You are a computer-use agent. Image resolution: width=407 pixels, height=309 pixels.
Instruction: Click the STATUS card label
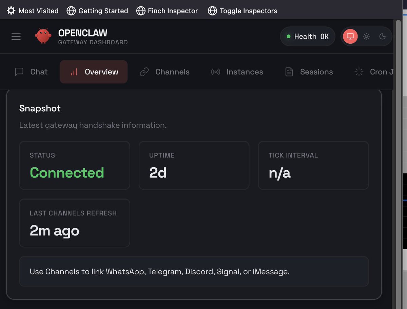tap(42, 155)
